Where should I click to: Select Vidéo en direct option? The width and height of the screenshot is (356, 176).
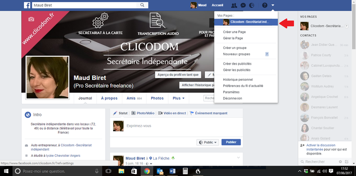[x=172, y=113]
